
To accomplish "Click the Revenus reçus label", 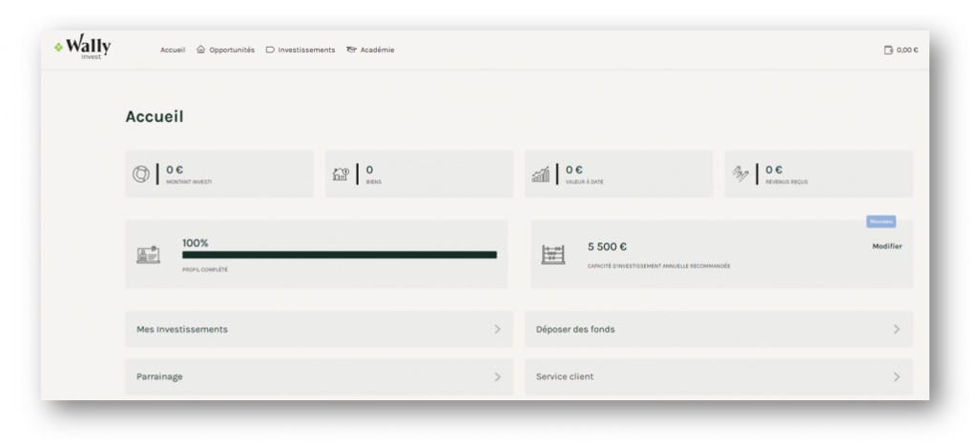I will pos(786,182).
